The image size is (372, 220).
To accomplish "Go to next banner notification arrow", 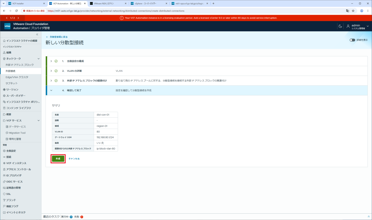I will (x=18, y=18).
